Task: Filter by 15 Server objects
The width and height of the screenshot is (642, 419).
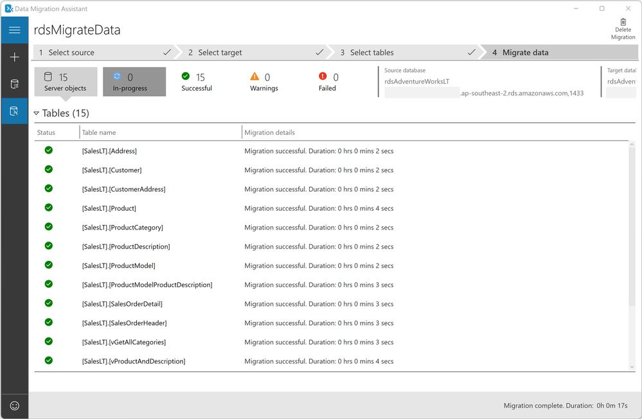Action: (66, 82)
